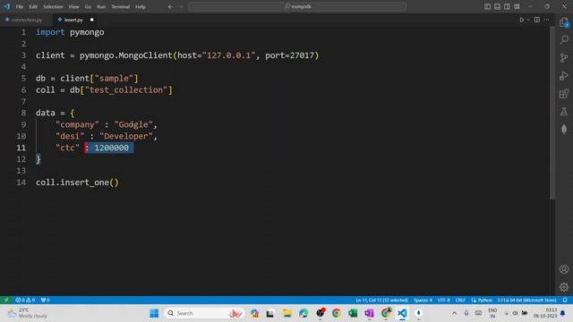Open the Help menu
Viewport: 573px width, 322px height.
pos(141,6)
